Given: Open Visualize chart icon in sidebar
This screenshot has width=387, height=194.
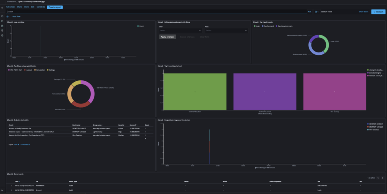Looking at the screenshot, I should [2, 21].
